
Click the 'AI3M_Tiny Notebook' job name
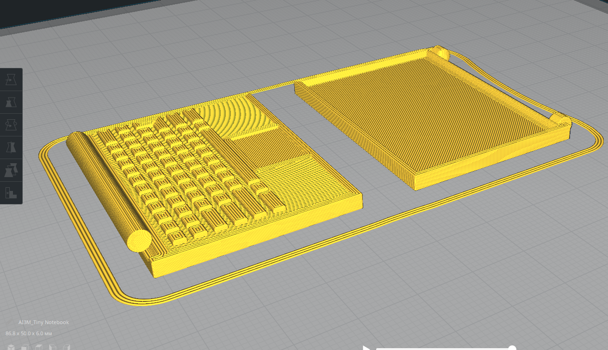point(43,322)
